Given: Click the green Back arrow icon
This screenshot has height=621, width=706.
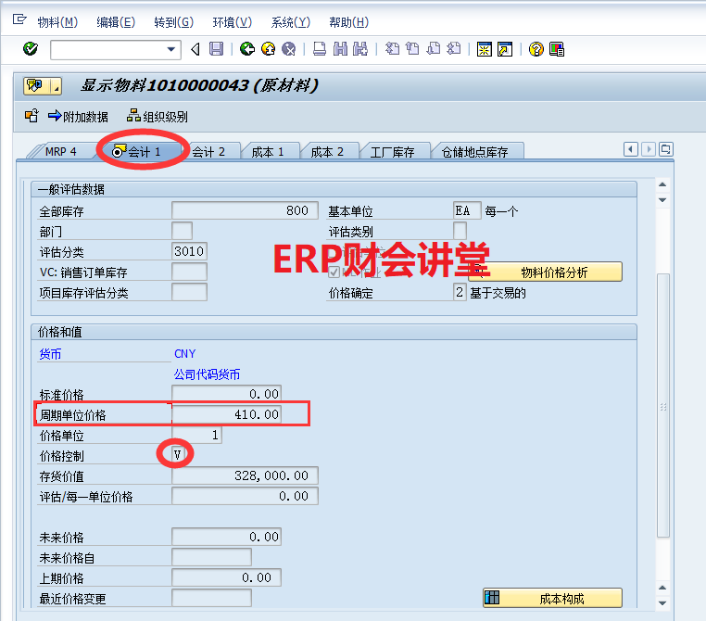Looking at the screenshot, I should click(246, 49).
